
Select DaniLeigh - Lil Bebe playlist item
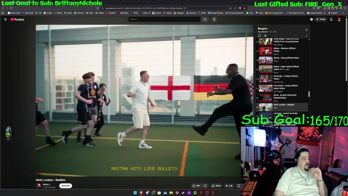[282, 79]
